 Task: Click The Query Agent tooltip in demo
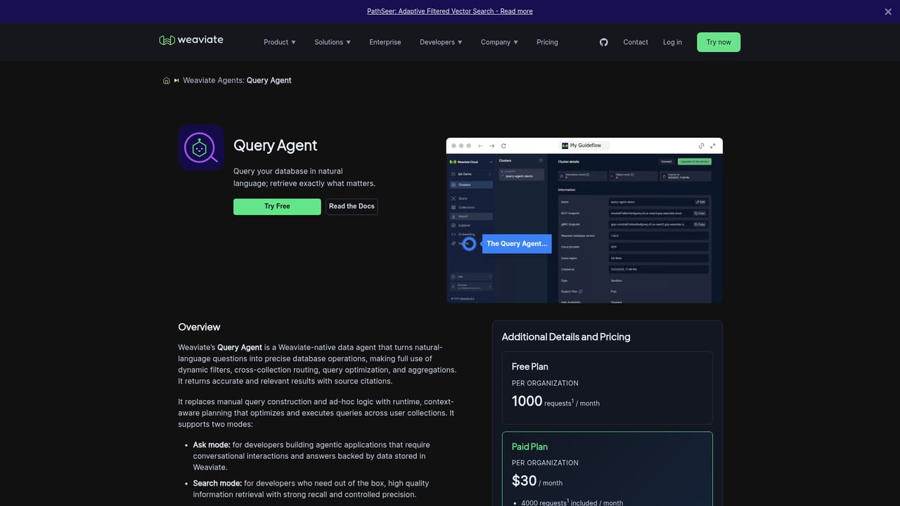coord(517,244)
